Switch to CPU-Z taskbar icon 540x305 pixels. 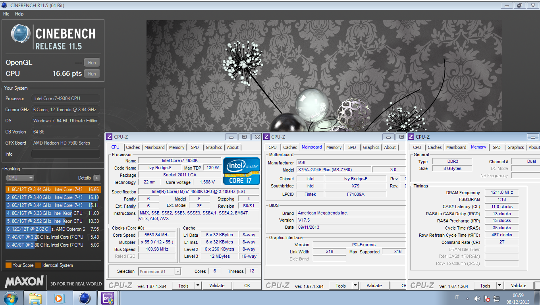(x=108, y=298)
